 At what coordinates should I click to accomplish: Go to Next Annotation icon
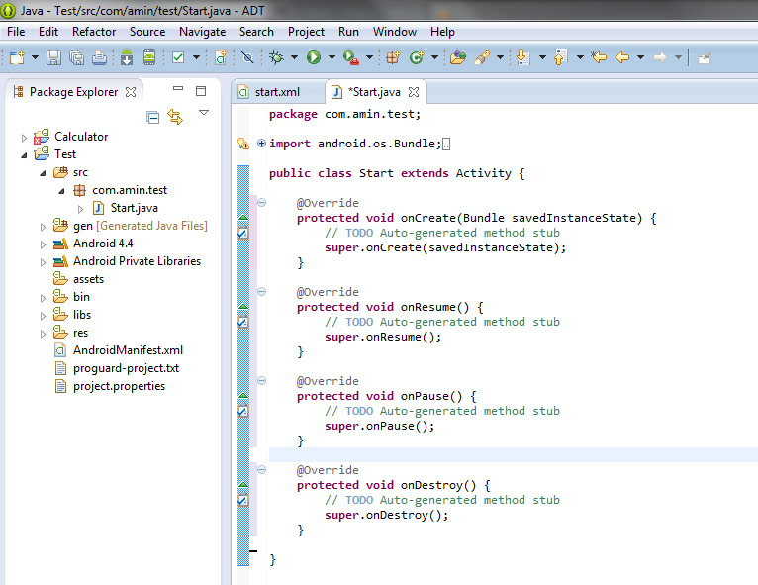(x=522, y=57)
